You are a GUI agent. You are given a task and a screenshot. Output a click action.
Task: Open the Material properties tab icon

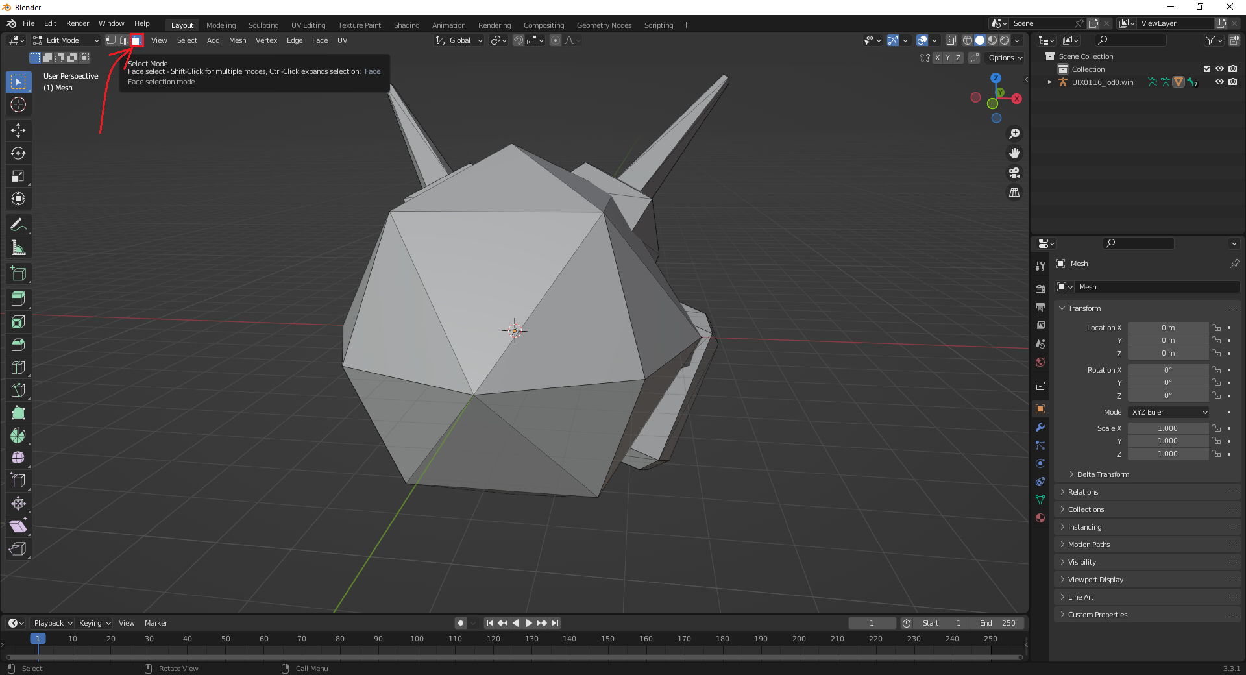1040,518
